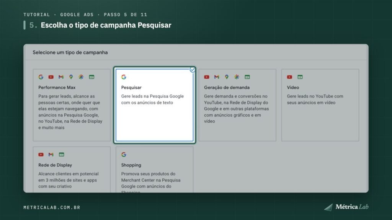Click the 'Tutorial · Google Ads · Passo 5 de 11' header
This screenshot has width=392, height=220.
click(x=85, y=15)
